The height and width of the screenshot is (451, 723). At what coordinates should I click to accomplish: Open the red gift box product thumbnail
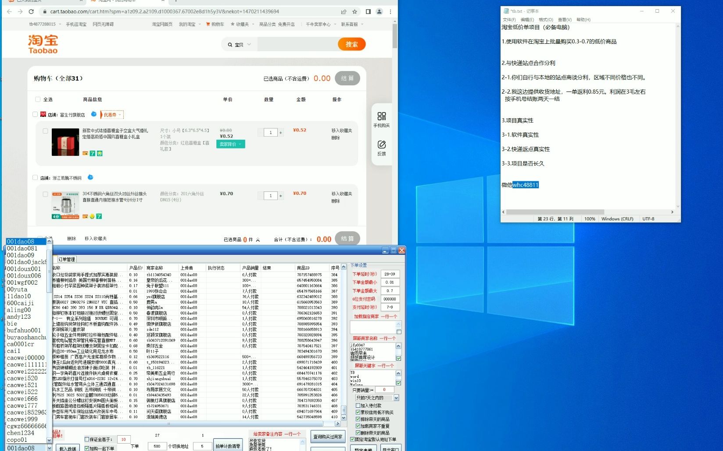point(65,142)
